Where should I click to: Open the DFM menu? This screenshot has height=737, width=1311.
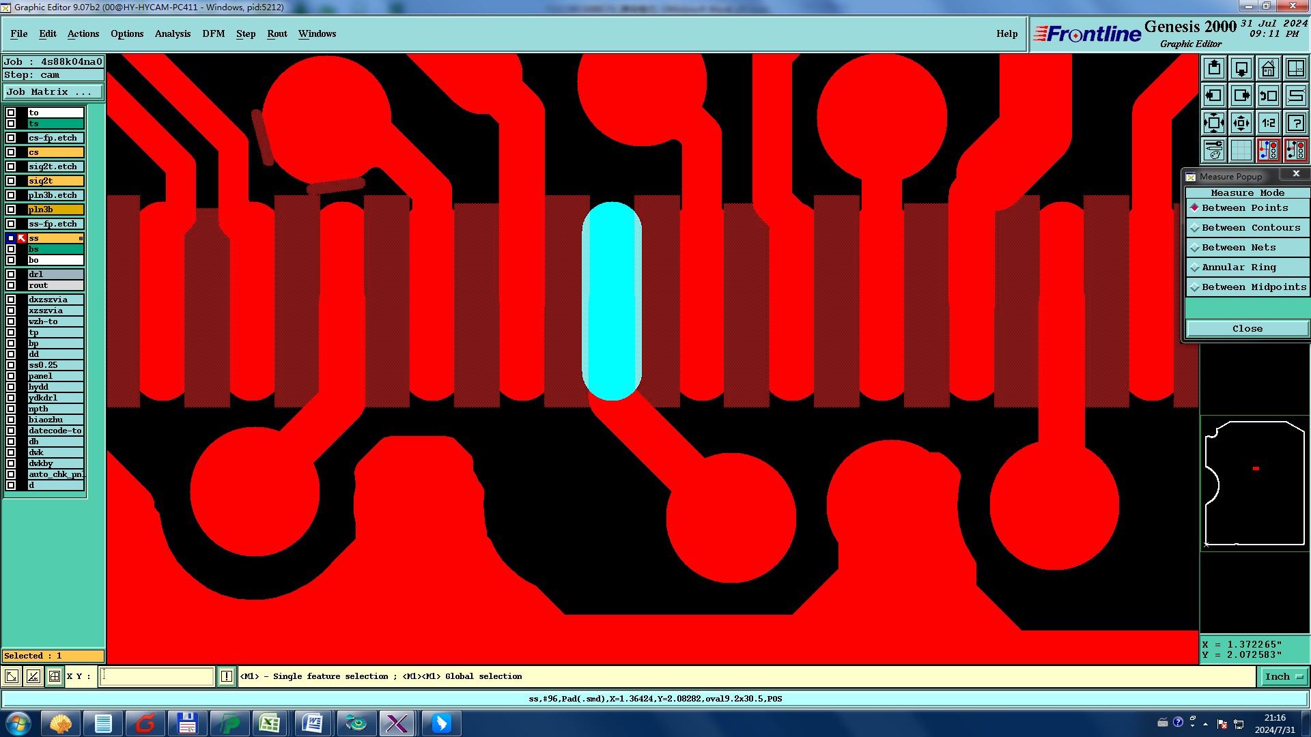tap(213, 33)
